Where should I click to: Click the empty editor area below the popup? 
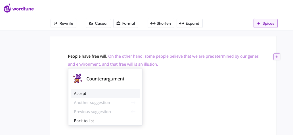(x=199, y=108)
